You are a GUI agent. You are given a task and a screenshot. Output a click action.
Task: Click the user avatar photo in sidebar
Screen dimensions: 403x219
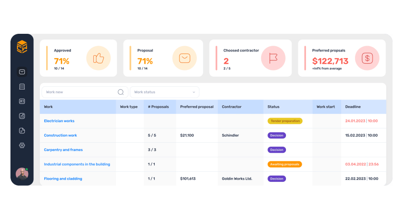pos(22,174)
